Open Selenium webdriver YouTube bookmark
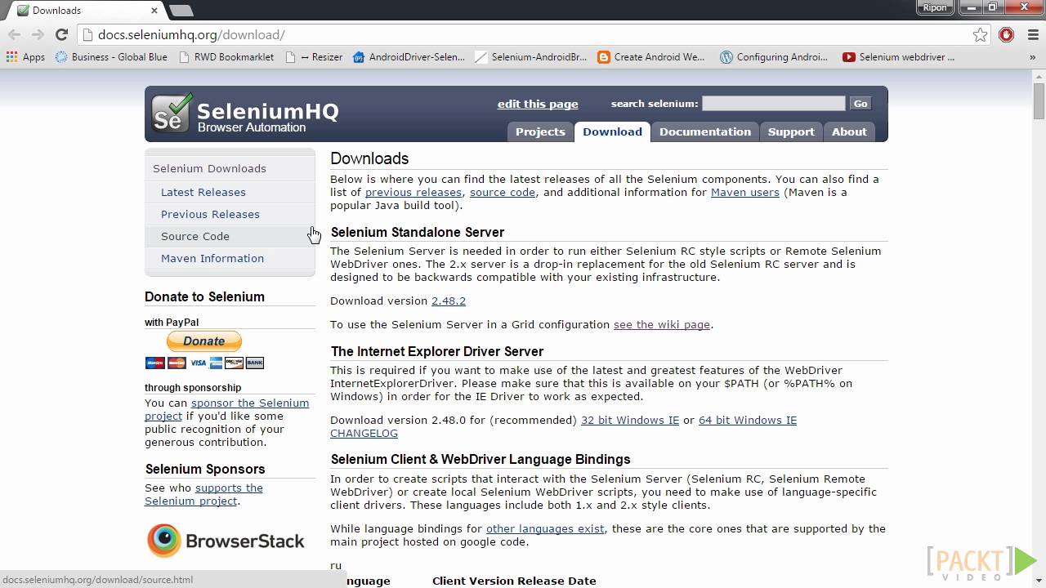This screenshot has width=1046, height=588. pos(898,57)
